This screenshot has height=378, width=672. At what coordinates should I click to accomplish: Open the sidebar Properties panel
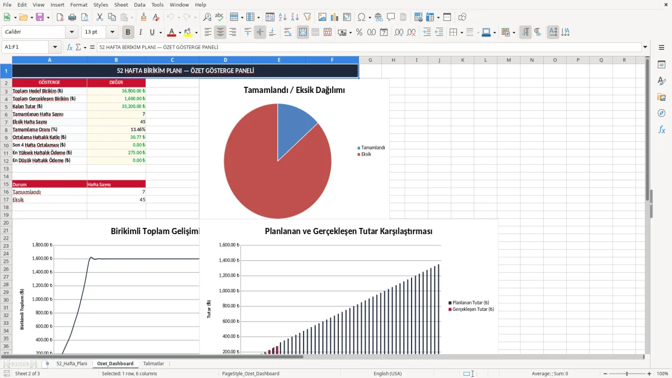click(661, 64)
